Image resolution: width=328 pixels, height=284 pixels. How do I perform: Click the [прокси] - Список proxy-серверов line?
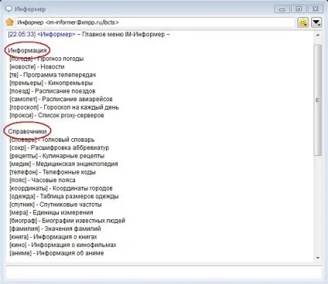coord(56,115)
